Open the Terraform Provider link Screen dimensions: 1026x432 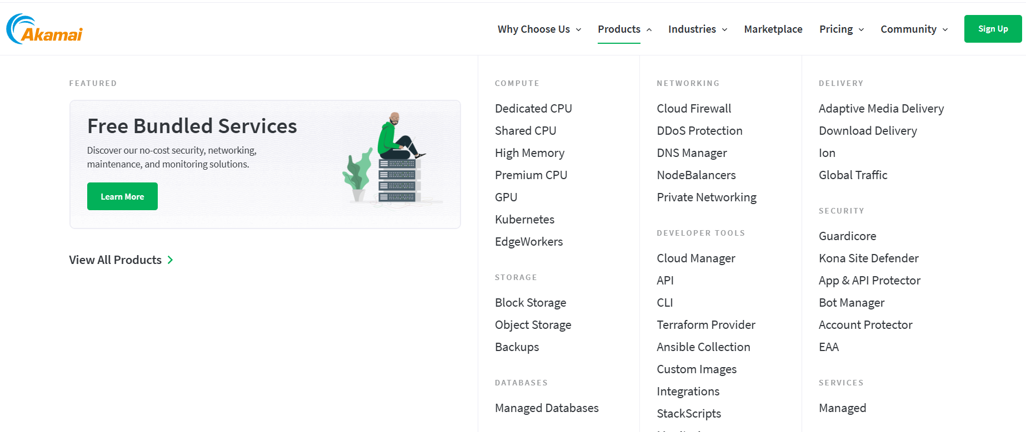point(705,325)
